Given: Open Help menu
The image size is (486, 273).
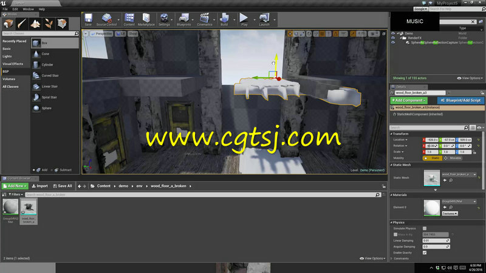Looking at the screenshot, I should point(42,9).
